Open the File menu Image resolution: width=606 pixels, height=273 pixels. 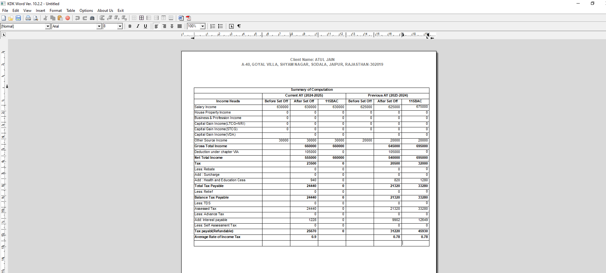pyautogui.click(x=5, y=11)
